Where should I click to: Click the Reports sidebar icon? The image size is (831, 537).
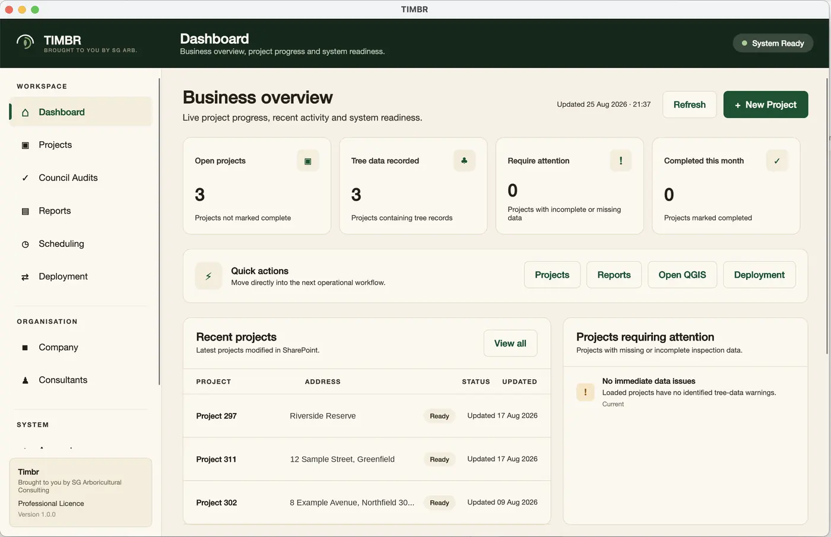(x=25, y=211)
